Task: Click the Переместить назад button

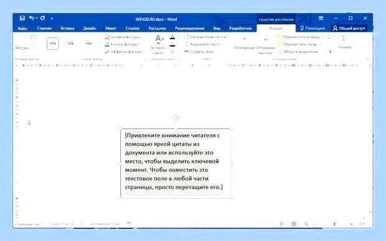Action: point(297,45)
